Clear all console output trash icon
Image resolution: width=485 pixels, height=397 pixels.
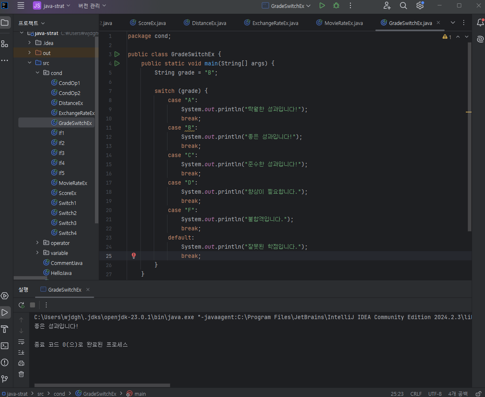pyautogui.click(x=21, y=374)
